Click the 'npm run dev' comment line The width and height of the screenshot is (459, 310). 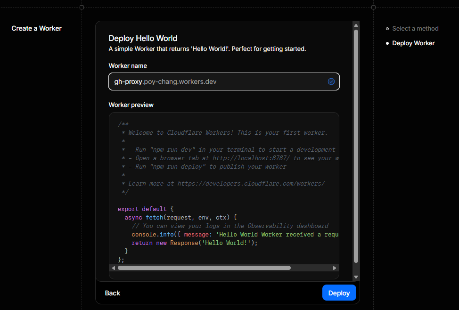click(229, 150)
